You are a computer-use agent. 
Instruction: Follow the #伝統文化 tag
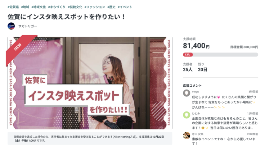[75, 7]
